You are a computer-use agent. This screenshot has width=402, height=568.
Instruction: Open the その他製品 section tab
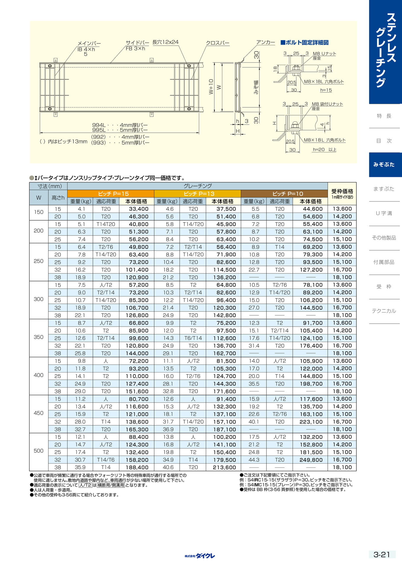384,238
